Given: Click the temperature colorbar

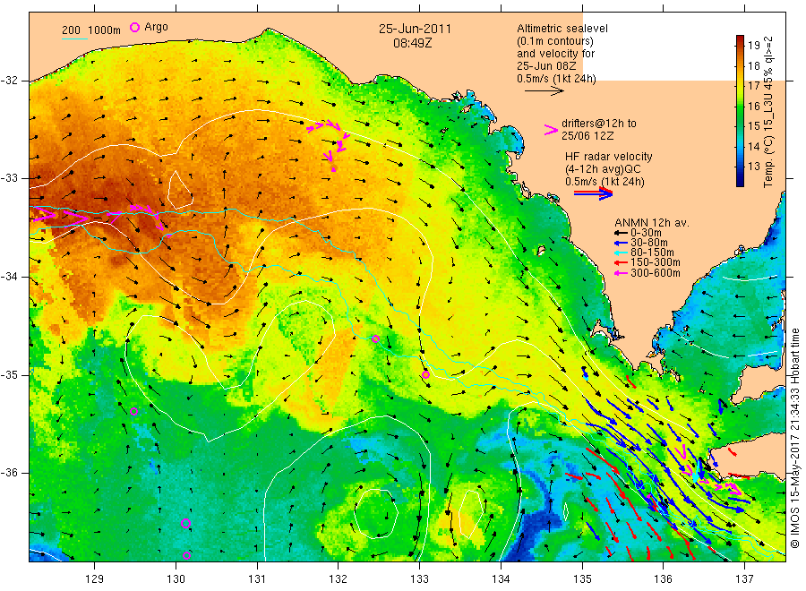Looking at the screenshot, I should point(740,111).
